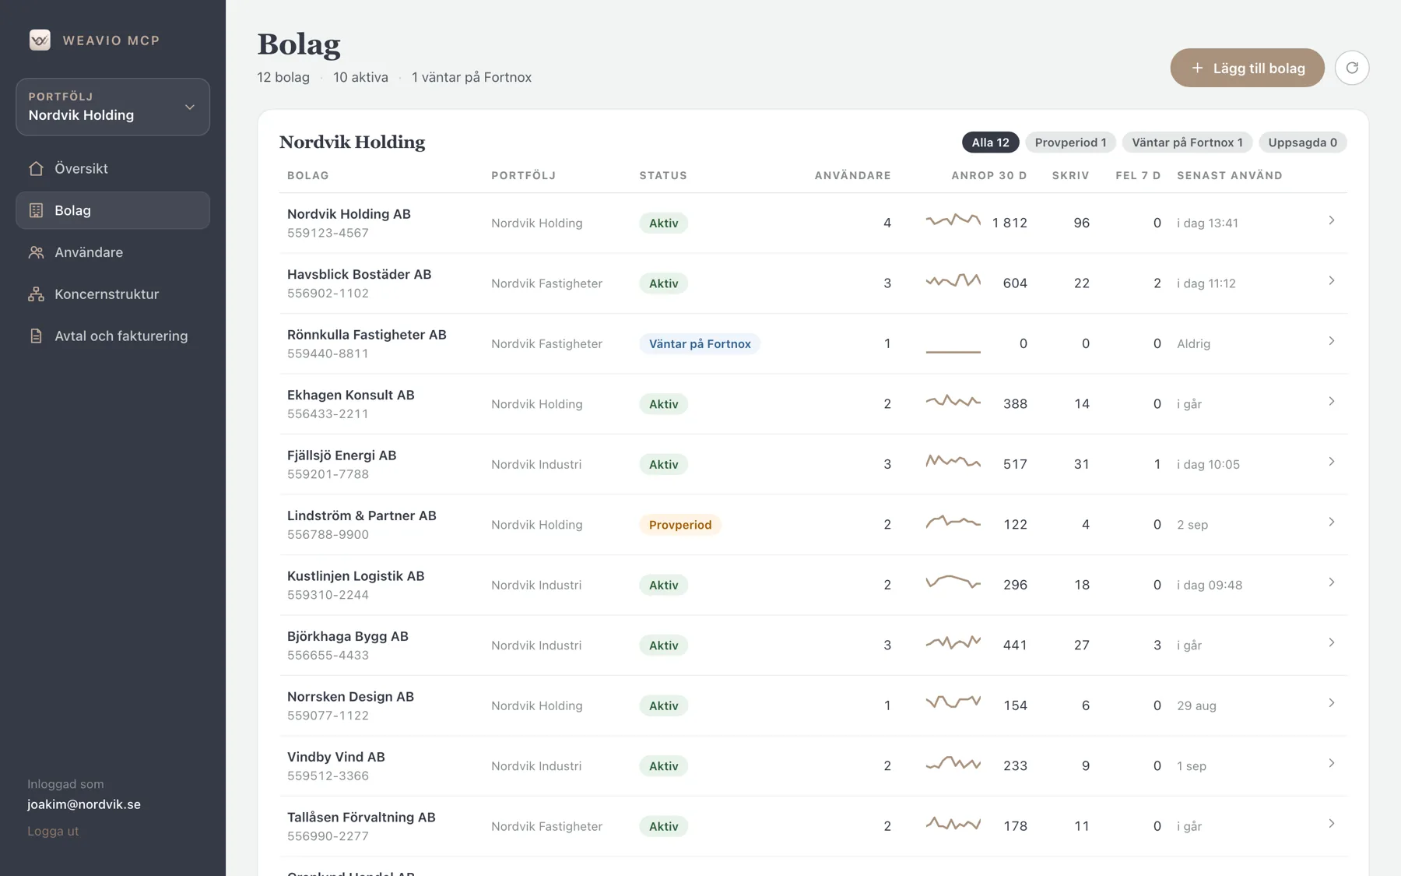This screenshot has height=876, width=1401.
Task: Click Logga ut link
Action: tap(53, 831)
